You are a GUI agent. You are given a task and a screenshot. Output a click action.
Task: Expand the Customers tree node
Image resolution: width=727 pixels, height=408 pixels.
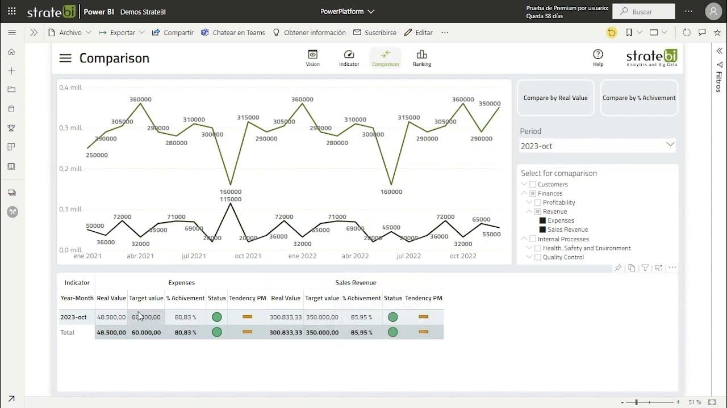(x=524, y=184)
